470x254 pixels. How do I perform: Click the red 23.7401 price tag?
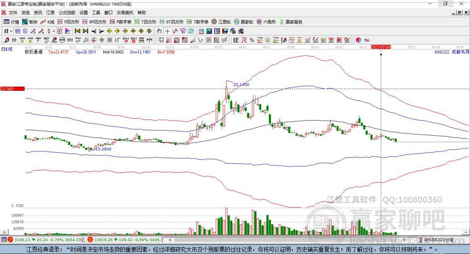[12, 88]
